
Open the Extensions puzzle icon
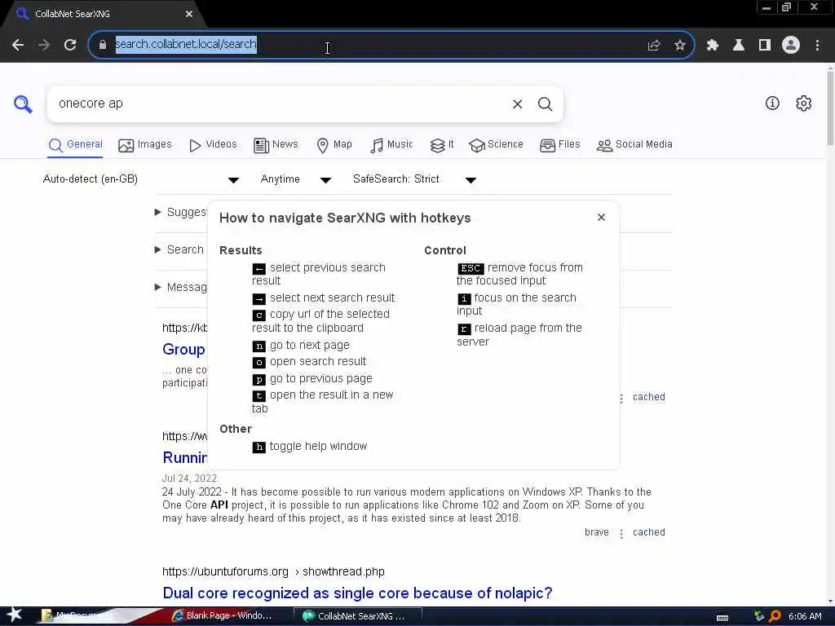coord(713,46)
